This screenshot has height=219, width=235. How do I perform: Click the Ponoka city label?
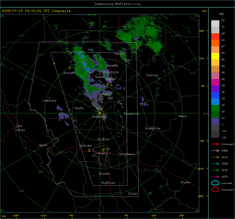[119, 54]
